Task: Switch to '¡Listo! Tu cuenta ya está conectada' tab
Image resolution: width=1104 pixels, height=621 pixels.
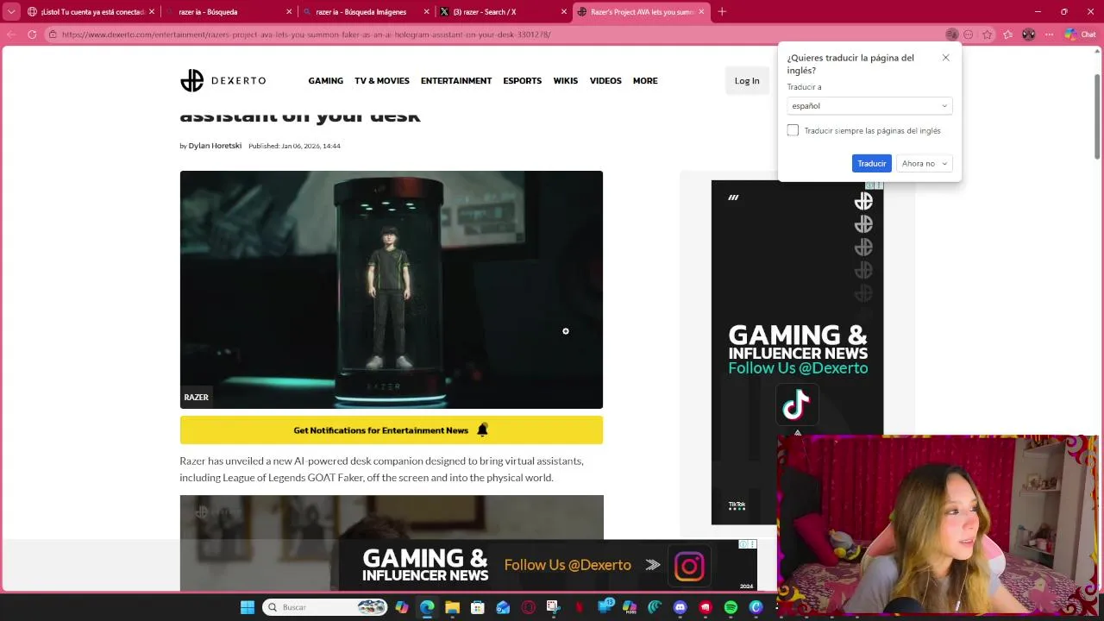Action: click(91, 12)
